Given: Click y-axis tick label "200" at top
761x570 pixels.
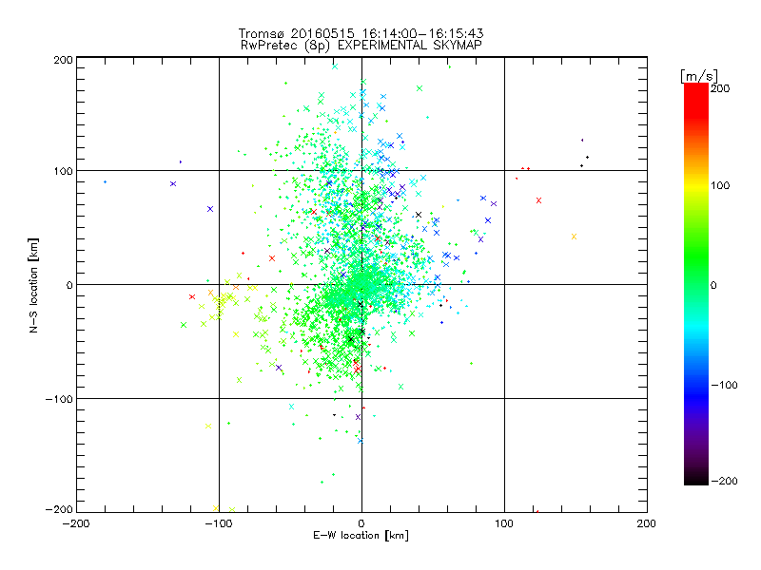Looking at the screenshot, I should point(63,60).
